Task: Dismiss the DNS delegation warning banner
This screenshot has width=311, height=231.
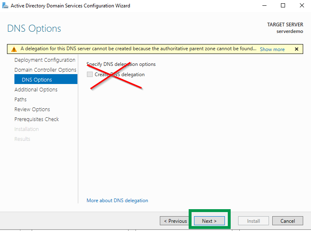Action: [x=296, y=49]
